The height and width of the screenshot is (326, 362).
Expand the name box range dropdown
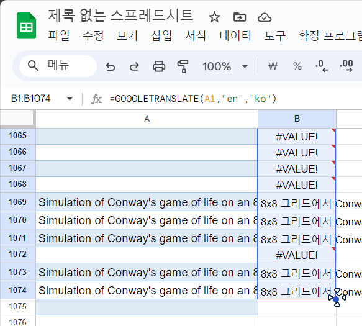pos(70,99)
